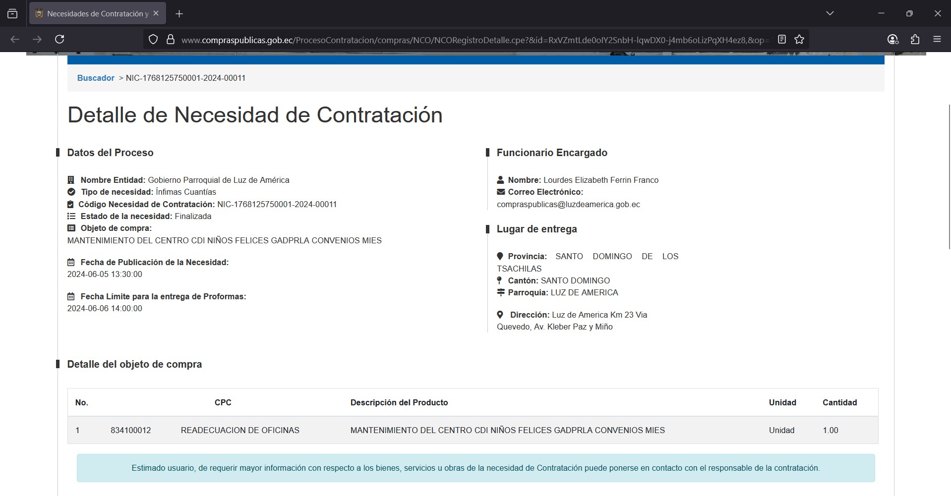Click deadline date 2024-06-06 14:00:00
951x496 pixels.
pos(105,308)
